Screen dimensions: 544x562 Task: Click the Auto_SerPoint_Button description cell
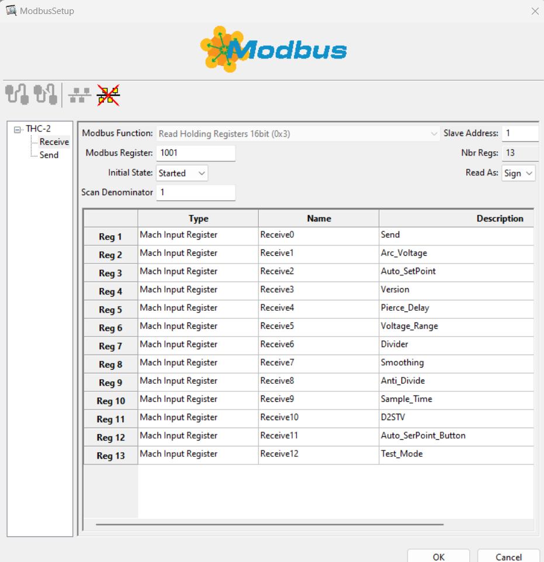point(456,437)
